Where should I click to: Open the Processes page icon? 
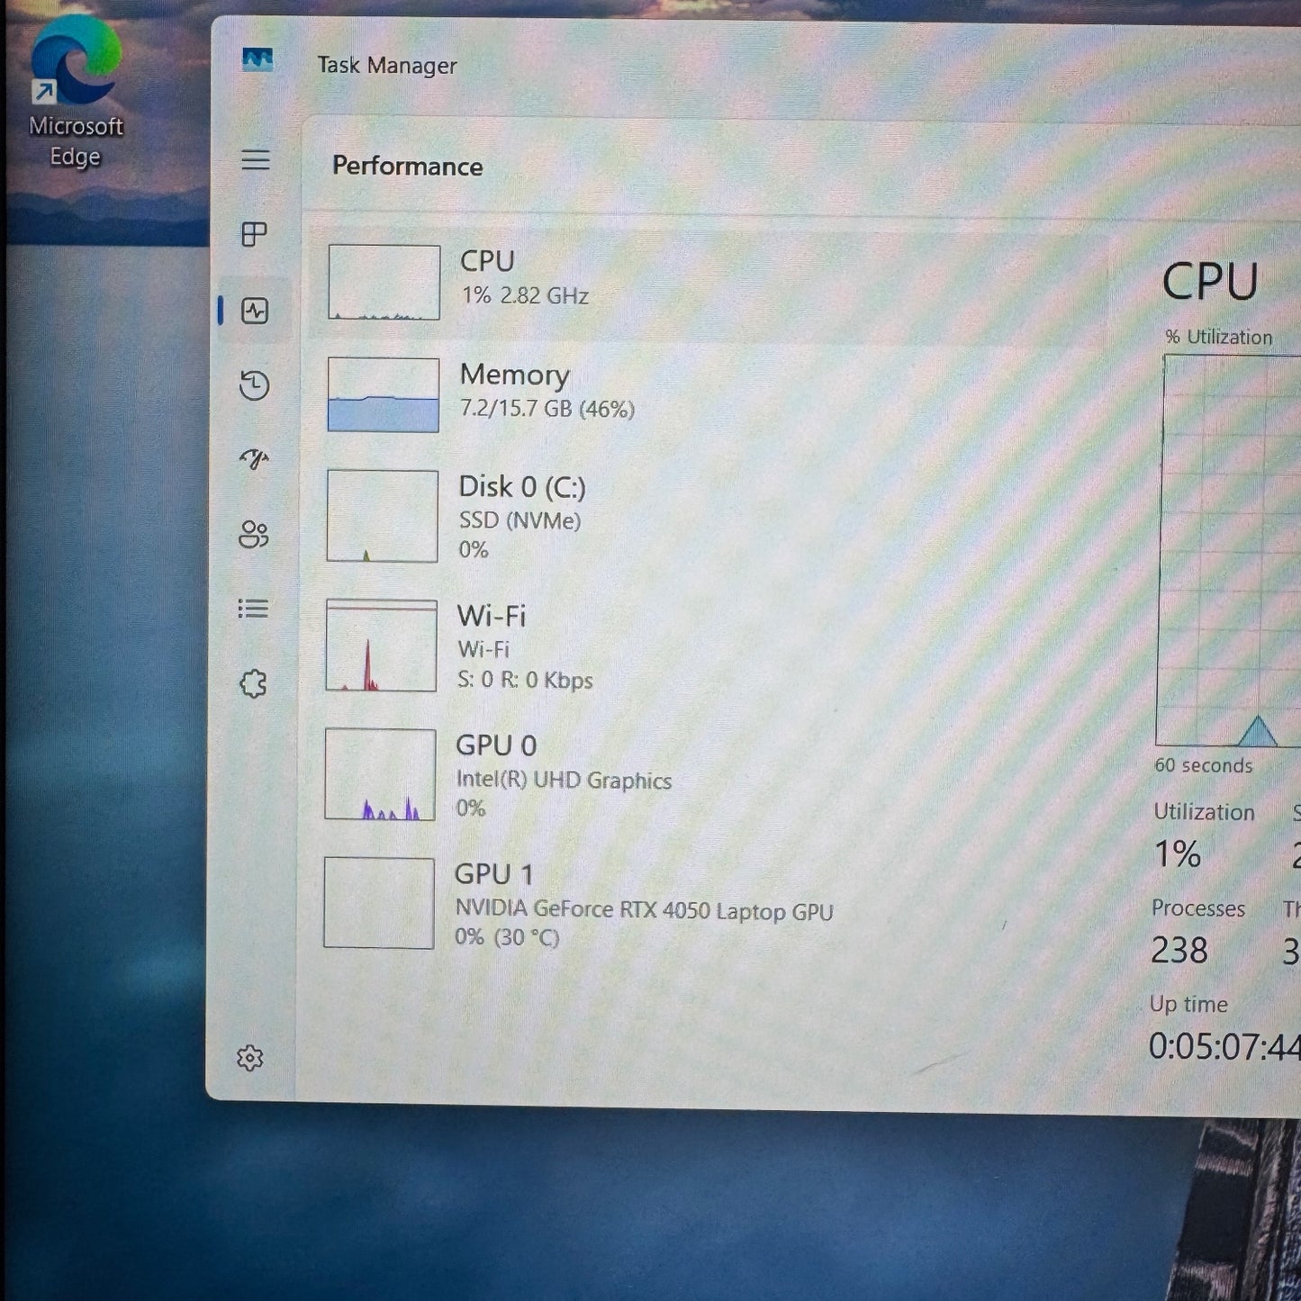point(255,235)
